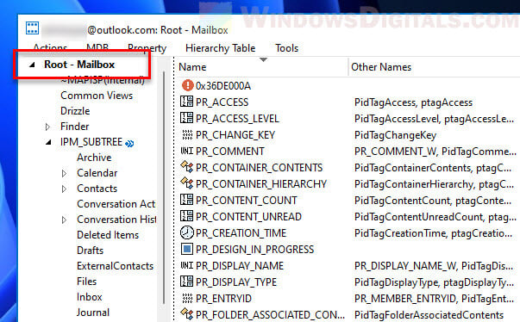
Task: Select the PR_DISPLAY_NAME property name
Action: pos(240,266)
